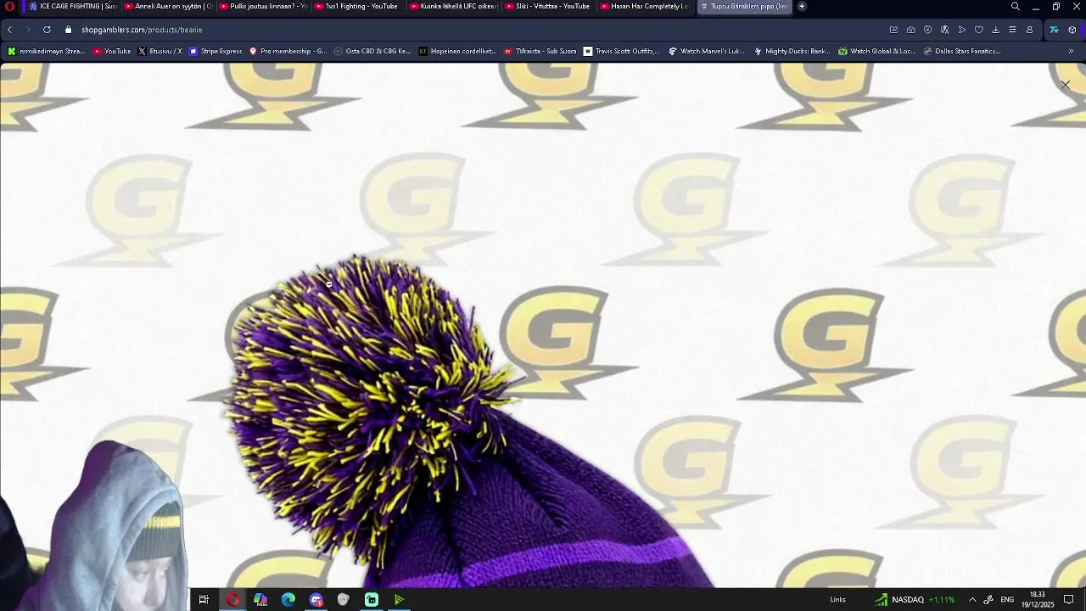Open the Dallas Stars Fanatics bookmark
Viewport: 1086px width, 611px height.
(962, 51)
